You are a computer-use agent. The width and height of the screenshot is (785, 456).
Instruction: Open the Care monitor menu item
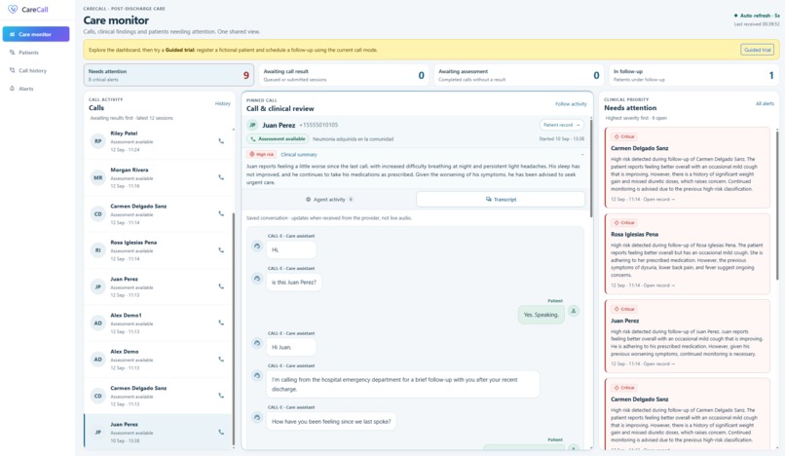(x=36, y=34)
